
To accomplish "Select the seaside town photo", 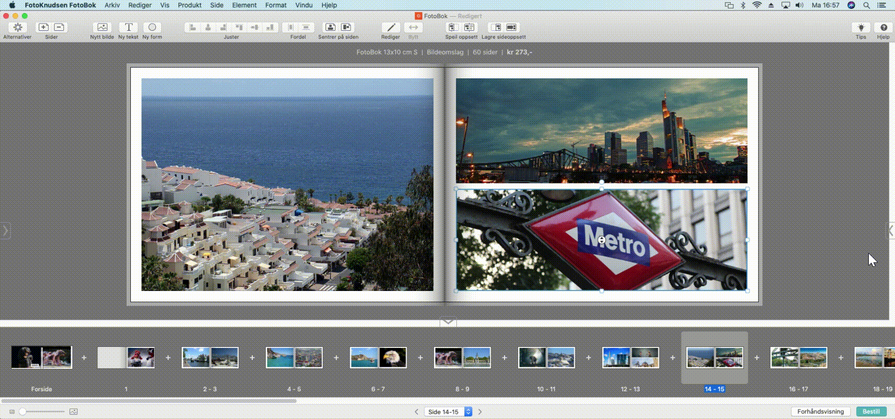I will pyautogui.click(x=287, y=184).
